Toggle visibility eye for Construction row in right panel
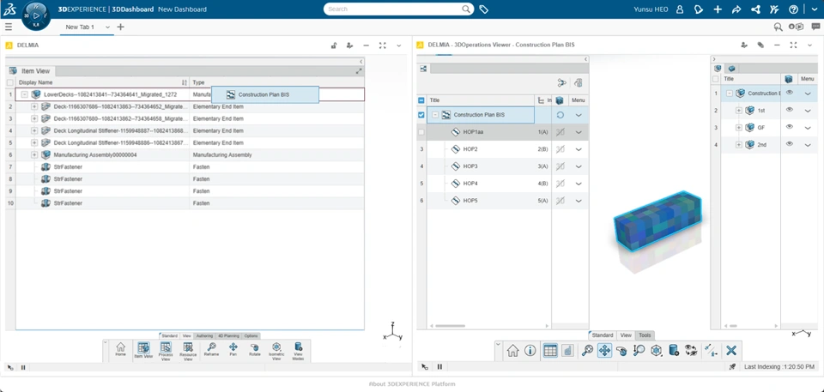This screenshot has height=392, width=824. [789, 93]
